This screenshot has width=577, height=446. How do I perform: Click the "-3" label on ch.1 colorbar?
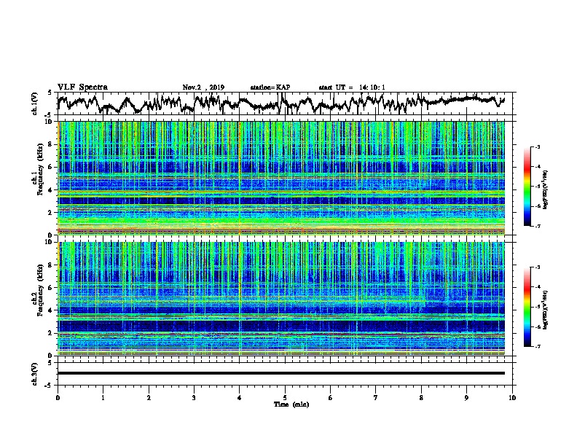(537, 146)
